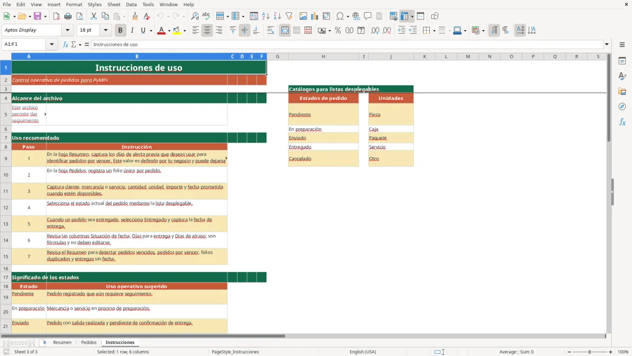
Task: Toggle Bold formatting
Action: click(120, 31)
